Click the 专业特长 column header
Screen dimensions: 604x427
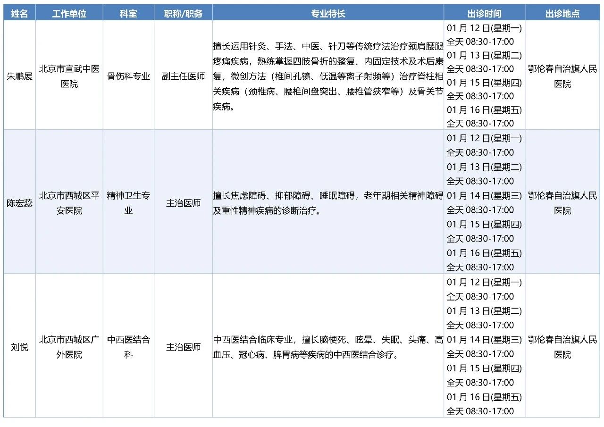click(328, 14)
